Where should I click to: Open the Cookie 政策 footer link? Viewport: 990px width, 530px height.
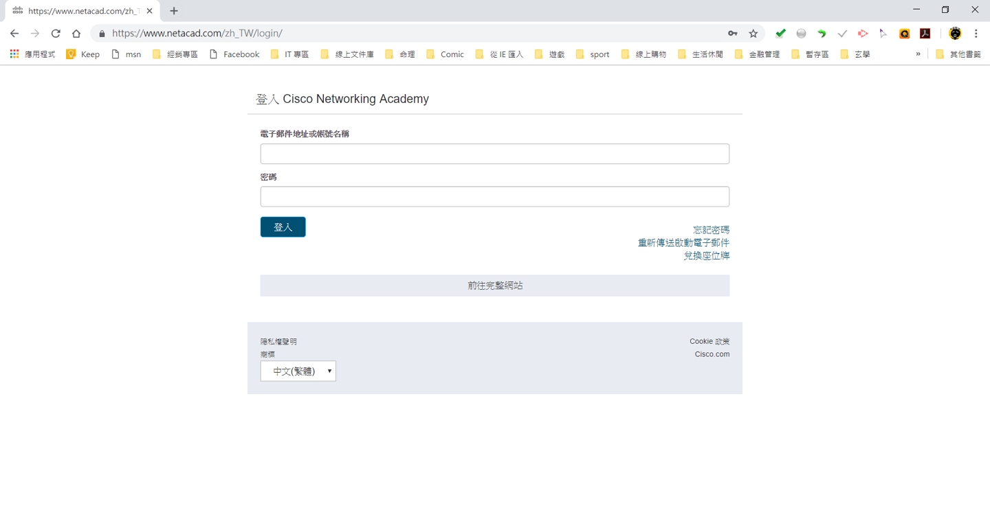tap(709, 342)
